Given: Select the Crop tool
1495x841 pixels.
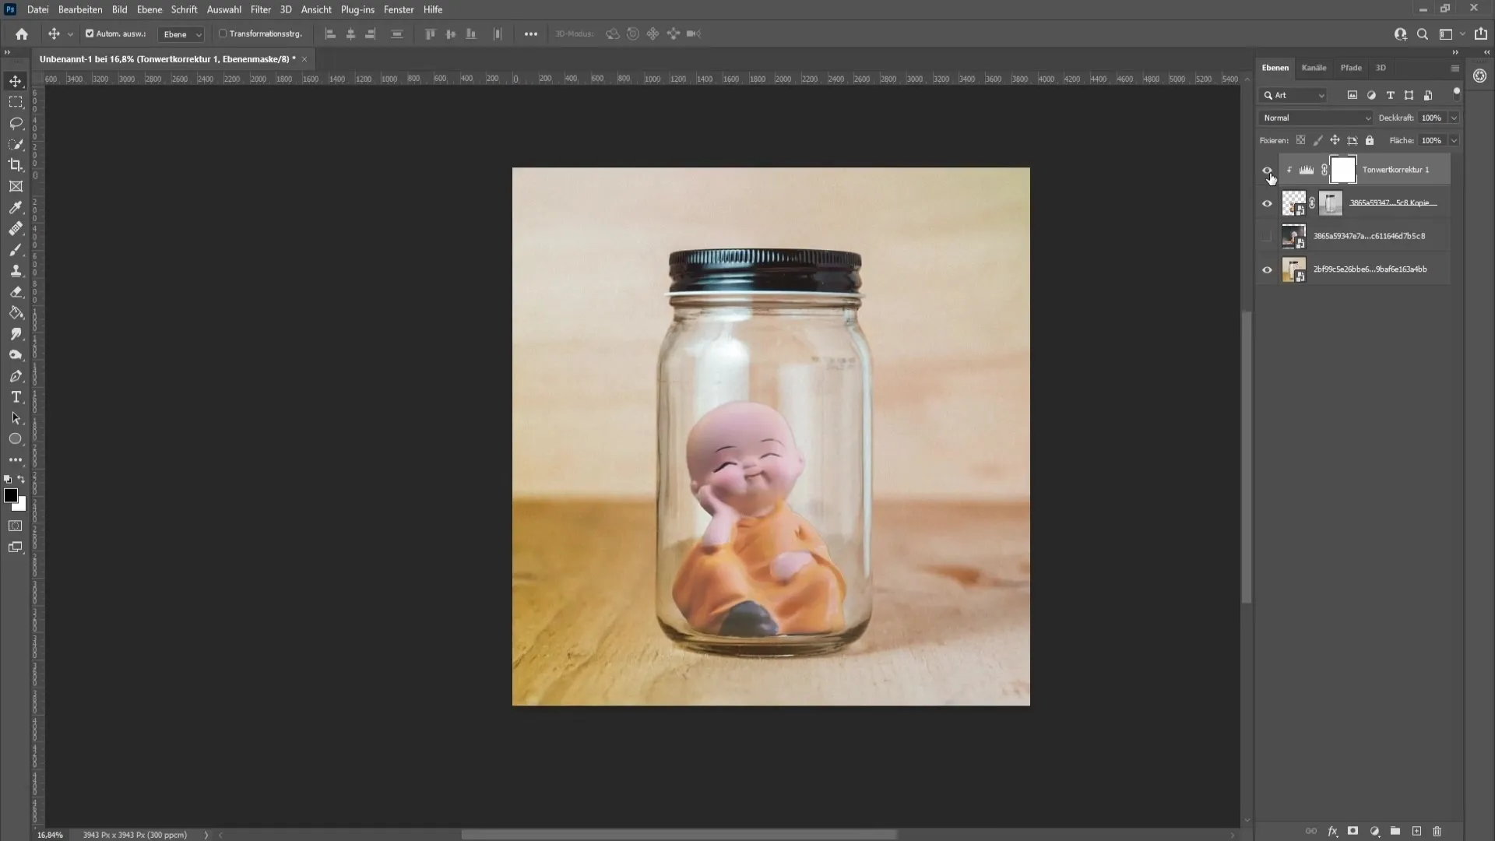Looking at the screenshot, I should coord(16,165).
